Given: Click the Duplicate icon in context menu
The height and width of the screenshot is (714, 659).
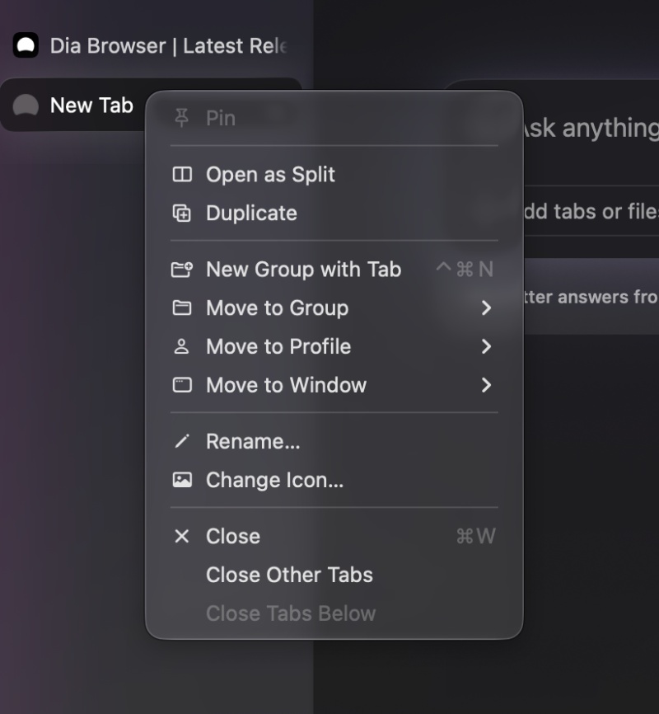Looking at the screenshot, I should tap(182, 213).
